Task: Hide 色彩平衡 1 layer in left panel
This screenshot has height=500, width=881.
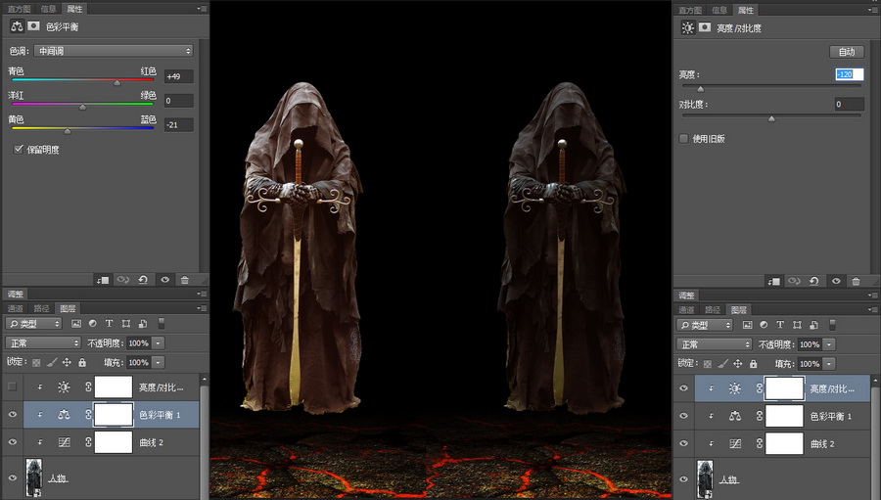Action: click(x=13, y=415)
